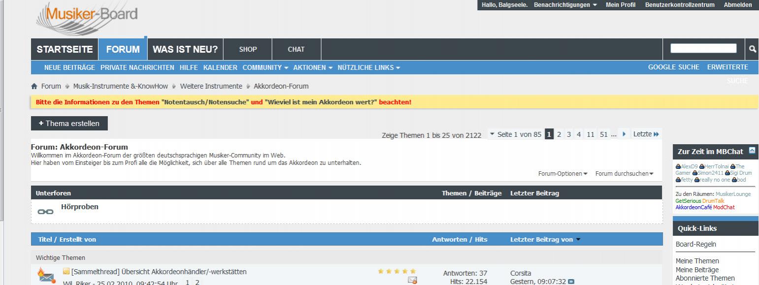Open Neue Beiträge in the sub-navigation
This screenshot has height=285, width=759.
[69, 67]
